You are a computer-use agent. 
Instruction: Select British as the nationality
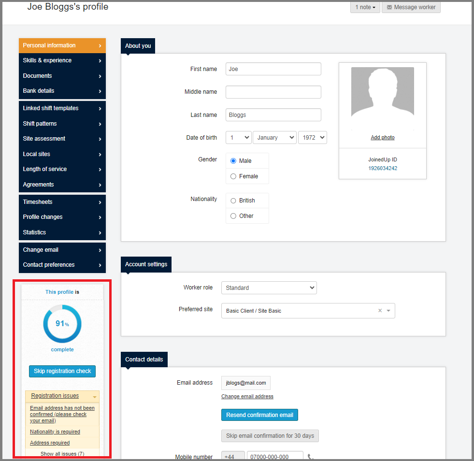pos(233,200)
